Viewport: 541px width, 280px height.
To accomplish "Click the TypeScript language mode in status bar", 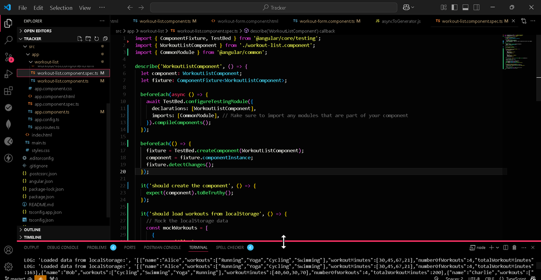I will (x=515, y=279).
